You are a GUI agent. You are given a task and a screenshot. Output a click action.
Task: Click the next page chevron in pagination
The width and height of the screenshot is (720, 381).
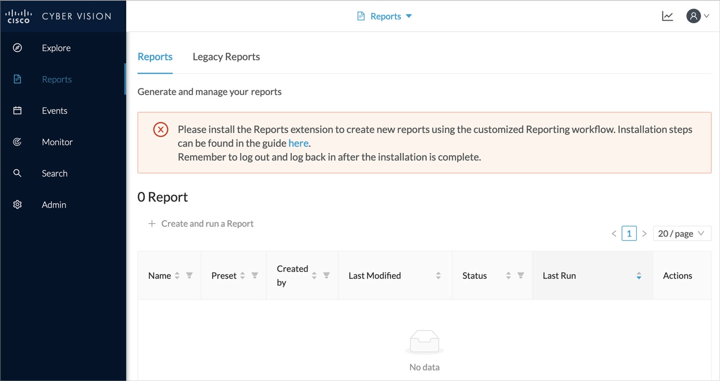click(645, 233)
